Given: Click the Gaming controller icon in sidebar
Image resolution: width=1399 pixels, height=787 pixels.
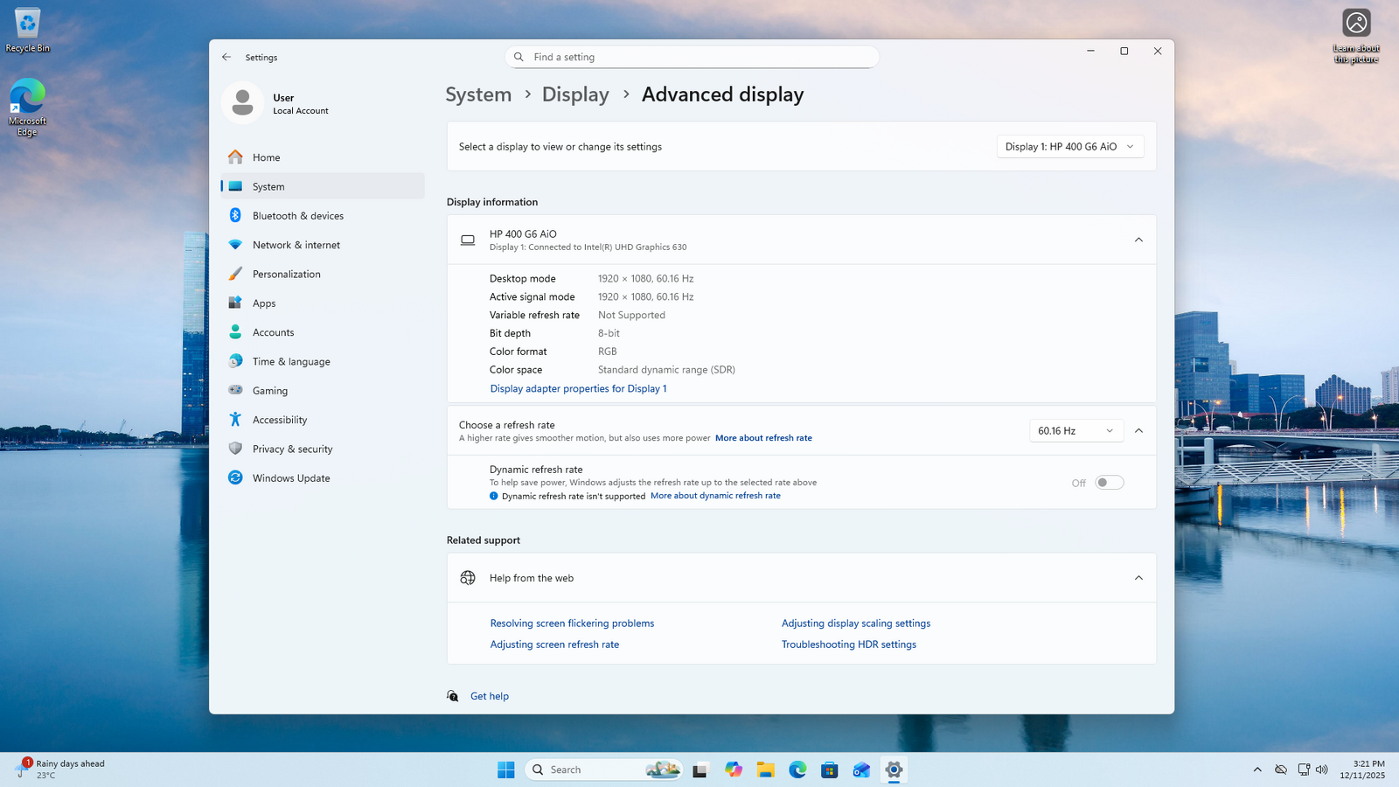Looking at the screenshot, I should 235,391.
